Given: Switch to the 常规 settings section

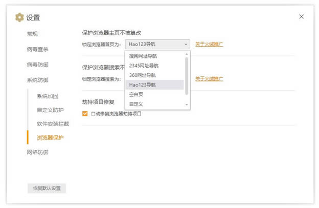Looking at the screenshot, I should click(x=32, y=34).
